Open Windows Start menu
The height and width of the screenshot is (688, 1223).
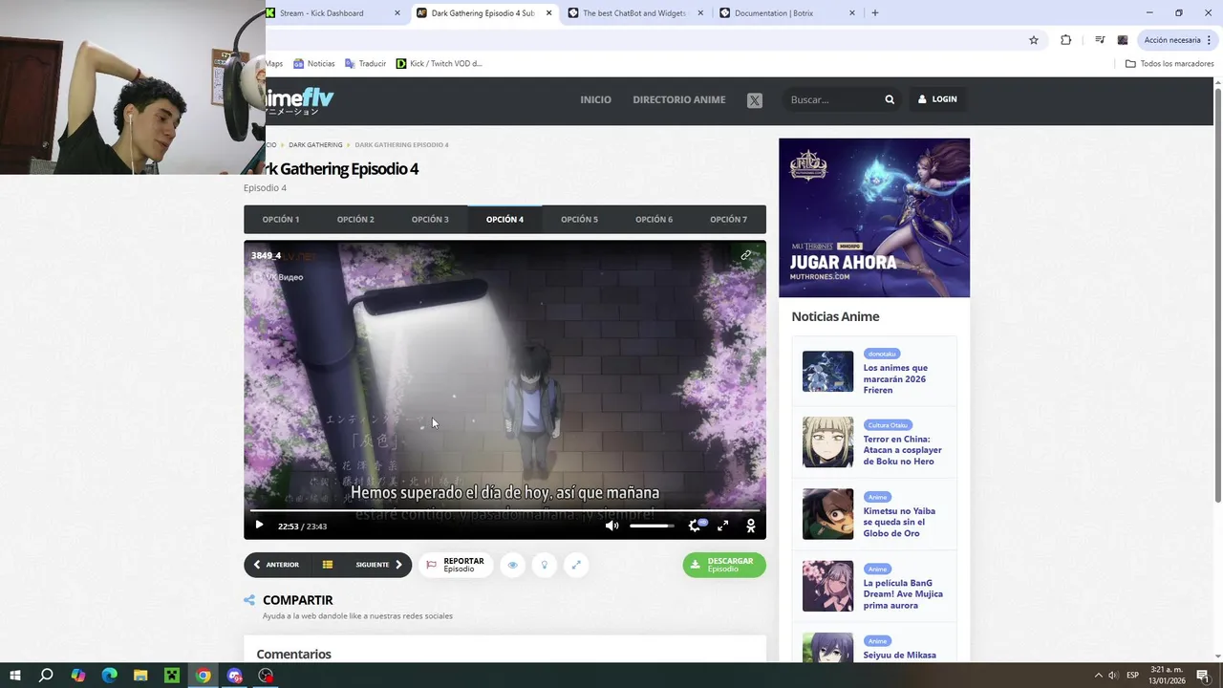(x=15, y=676)
